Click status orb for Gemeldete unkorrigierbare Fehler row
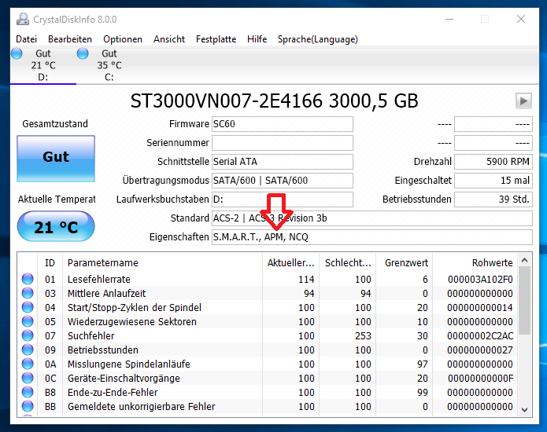547x432 pixels. (28, 406)
